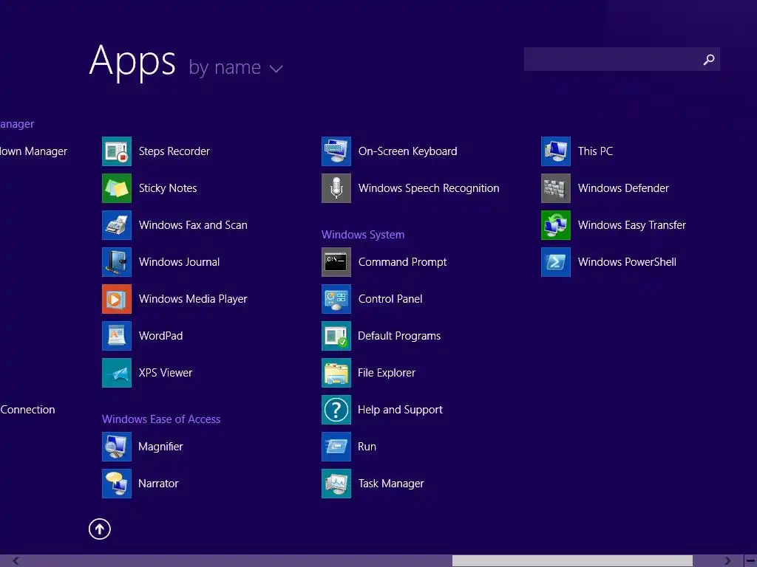The image size is (757, 567).
Task: Click the horizontal scrollbar thumb
Action: tap(573, 561)
